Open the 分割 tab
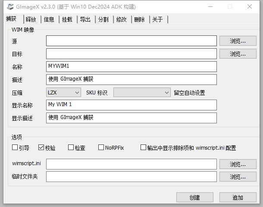This screenshot has width=263, height=207. (103, 19)
